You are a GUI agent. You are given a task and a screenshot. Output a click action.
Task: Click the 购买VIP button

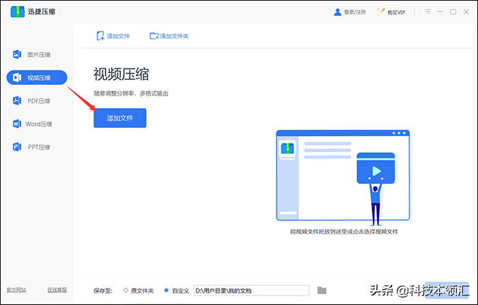click(x=392, y=12)
